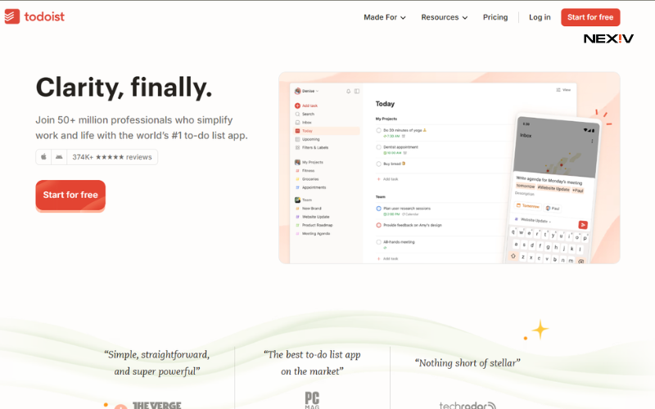Viewport: 655px width, 409px height.
Task: Open the Denise account dropdown
Action: [306, 91]
